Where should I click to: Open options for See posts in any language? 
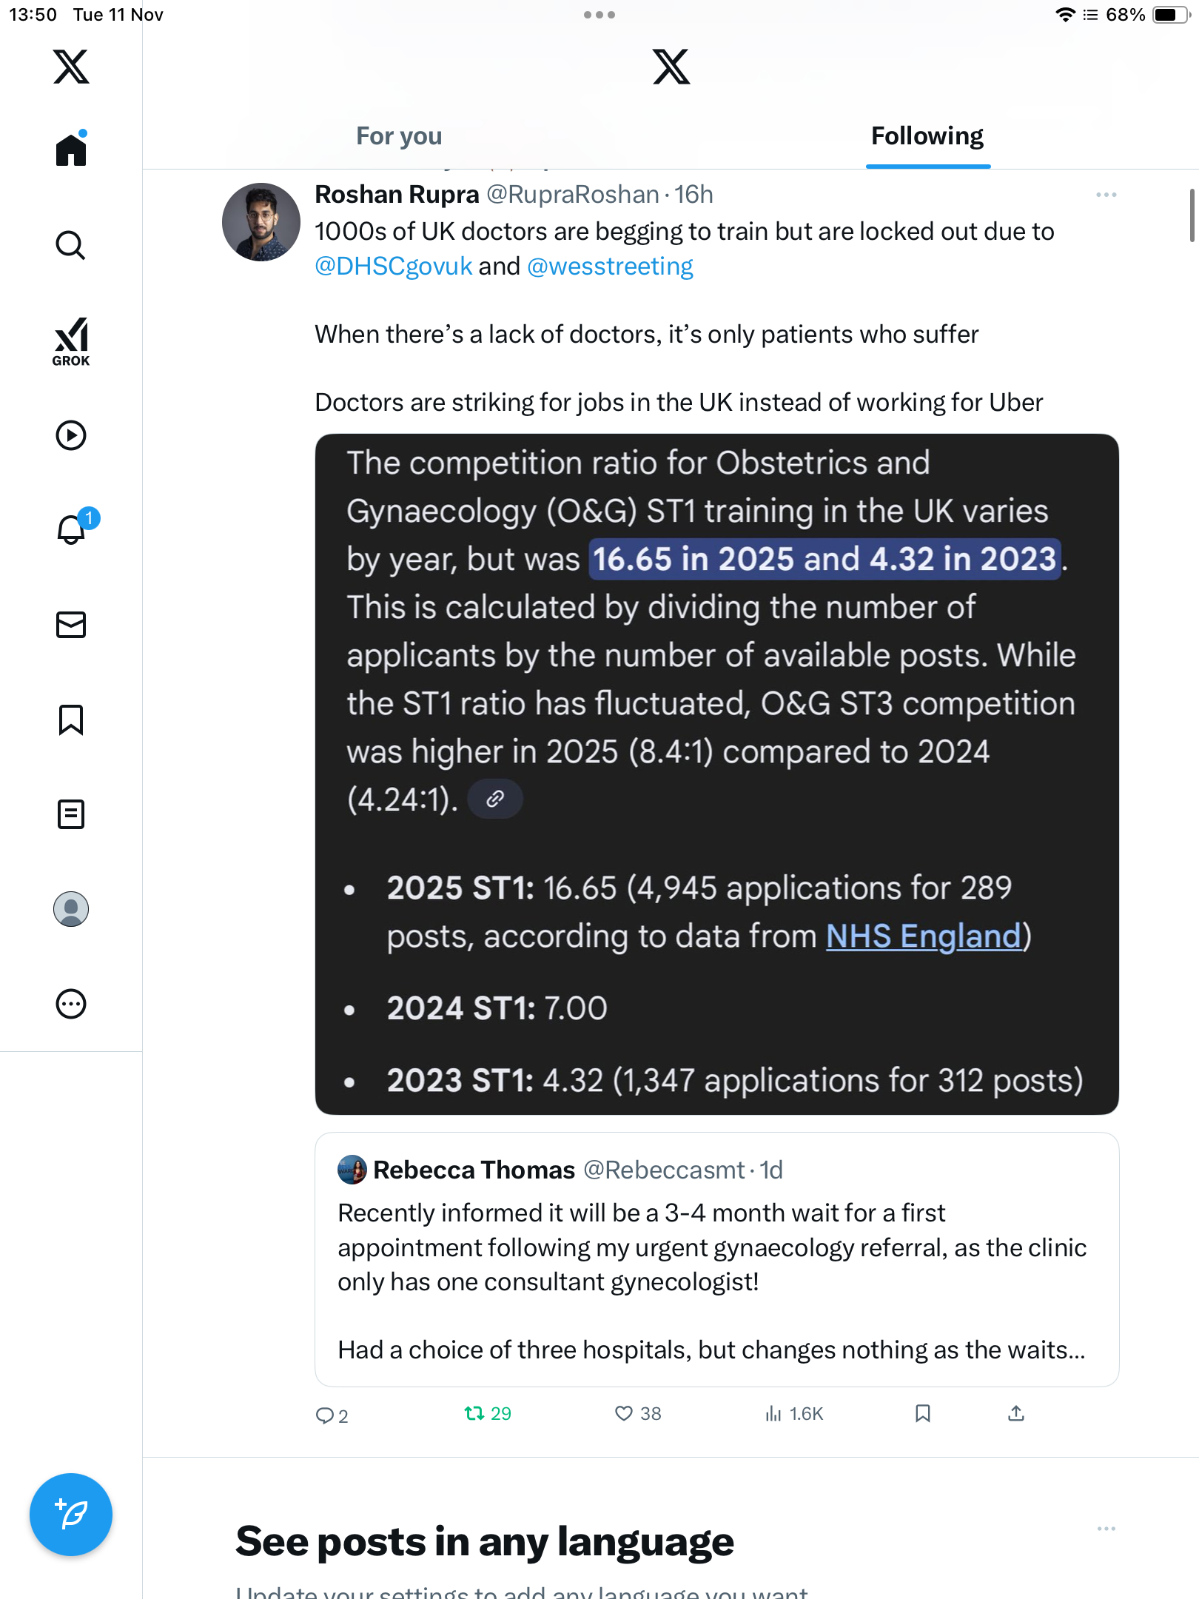[1106, 1529]
